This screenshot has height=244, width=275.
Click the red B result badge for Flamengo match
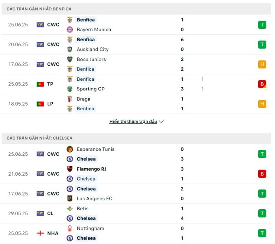(262, 174)
